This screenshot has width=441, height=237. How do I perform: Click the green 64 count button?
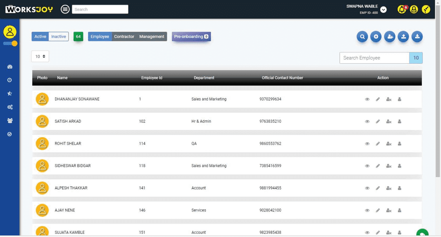(x=78, y=36)
